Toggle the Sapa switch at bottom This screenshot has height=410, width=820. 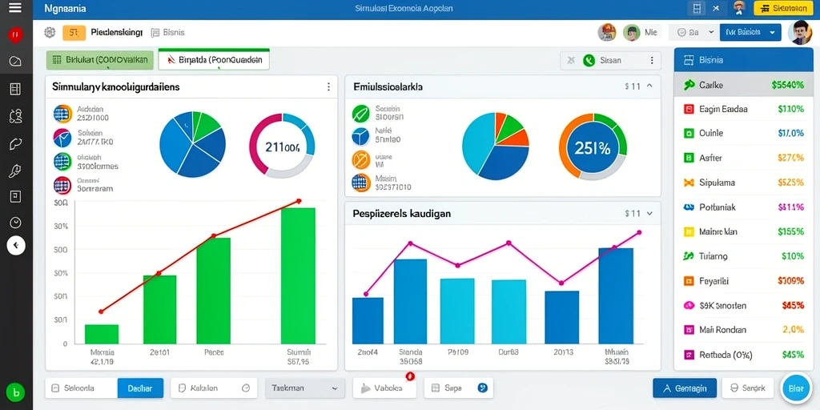pyautogui.click(x=483, y=388)
